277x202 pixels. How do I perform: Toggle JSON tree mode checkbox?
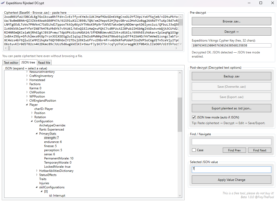pos(194,117)
